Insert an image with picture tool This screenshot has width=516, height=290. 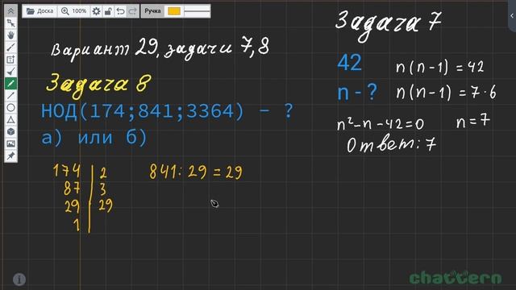coord(10,143)
